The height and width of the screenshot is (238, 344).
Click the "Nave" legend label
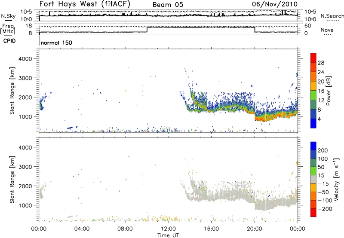click(327, 30)
